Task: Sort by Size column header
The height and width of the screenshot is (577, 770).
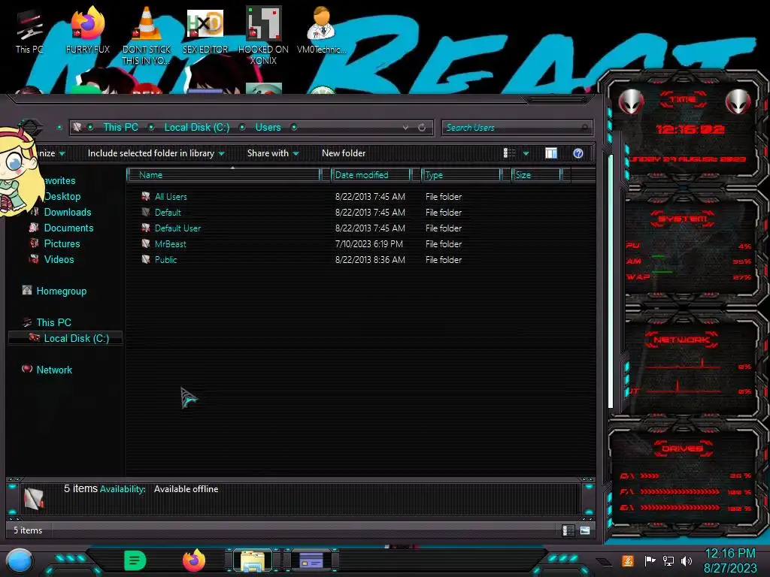Action: 536,175
